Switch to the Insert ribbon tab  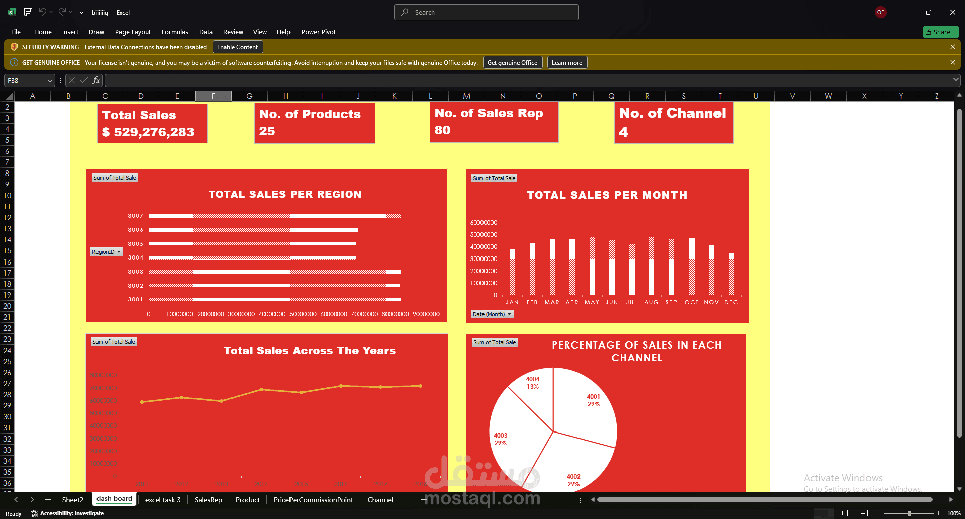pyautogui.click(x=70, y=32)
